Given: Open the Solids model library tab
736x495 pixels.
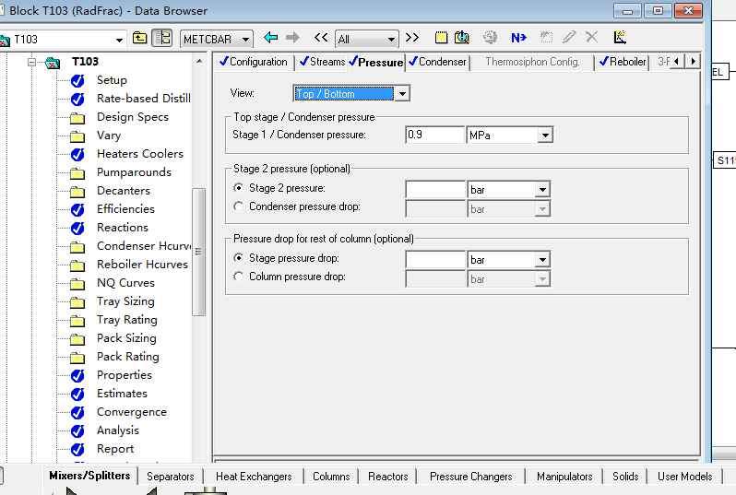Looking at the screenshot, I should click(x=625, y=477).
